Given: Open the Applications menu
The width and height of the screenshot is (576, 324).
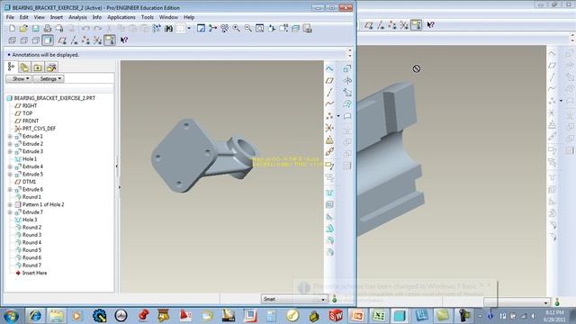Looking at the screenshot, I should coord(121,17).
